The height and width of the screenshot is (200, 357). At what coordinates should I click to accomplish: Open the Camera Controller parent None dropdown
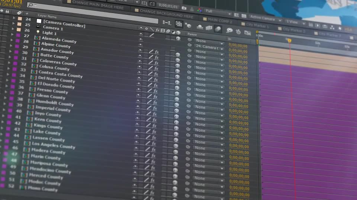[x=209, y=41]
